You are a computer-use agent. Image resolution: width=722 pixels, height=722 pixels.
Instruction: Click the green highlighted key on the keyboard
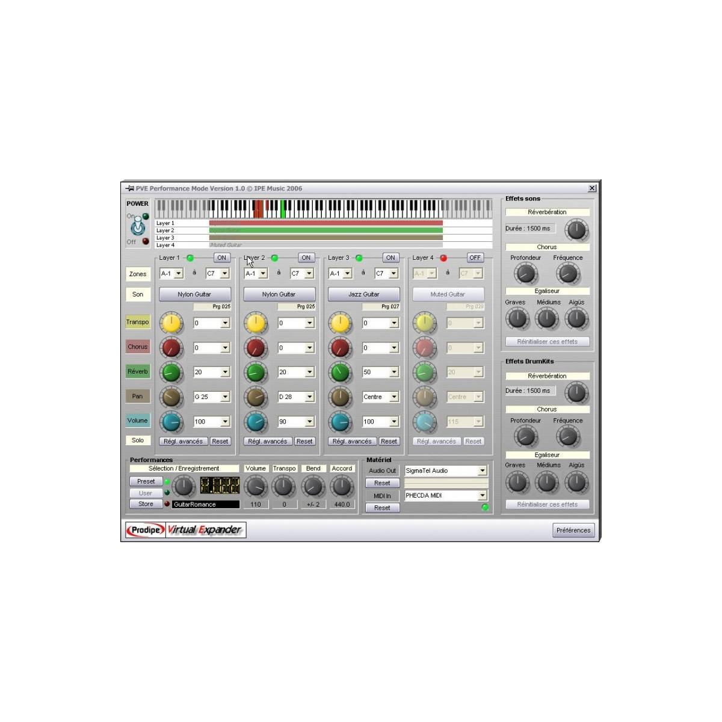click(283, 209)
